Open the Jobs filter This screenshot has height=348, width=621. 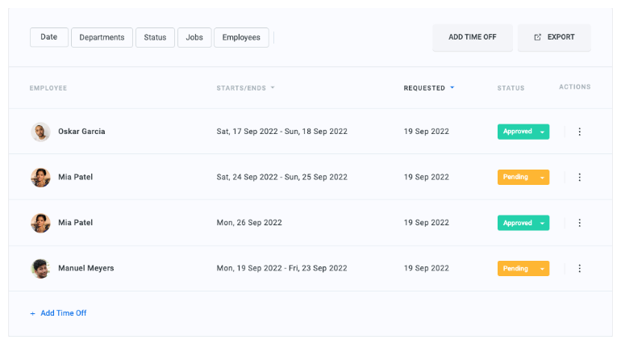(194, 37)
